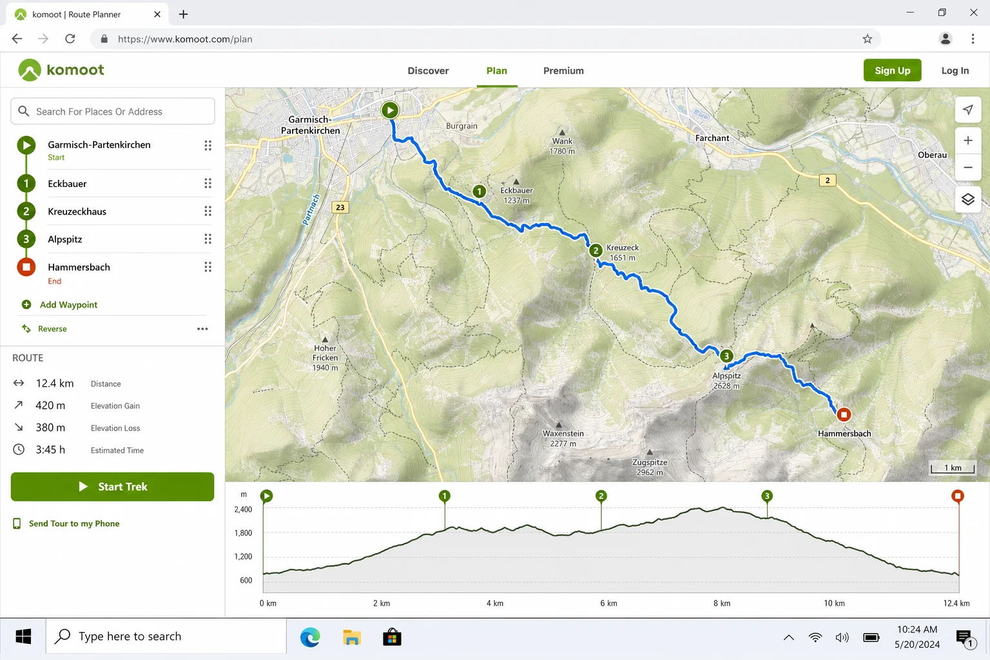The image size is (990, 660).
Task: Click drag handle dots for Kreuzeckhaus row
Action: point(208,211)
